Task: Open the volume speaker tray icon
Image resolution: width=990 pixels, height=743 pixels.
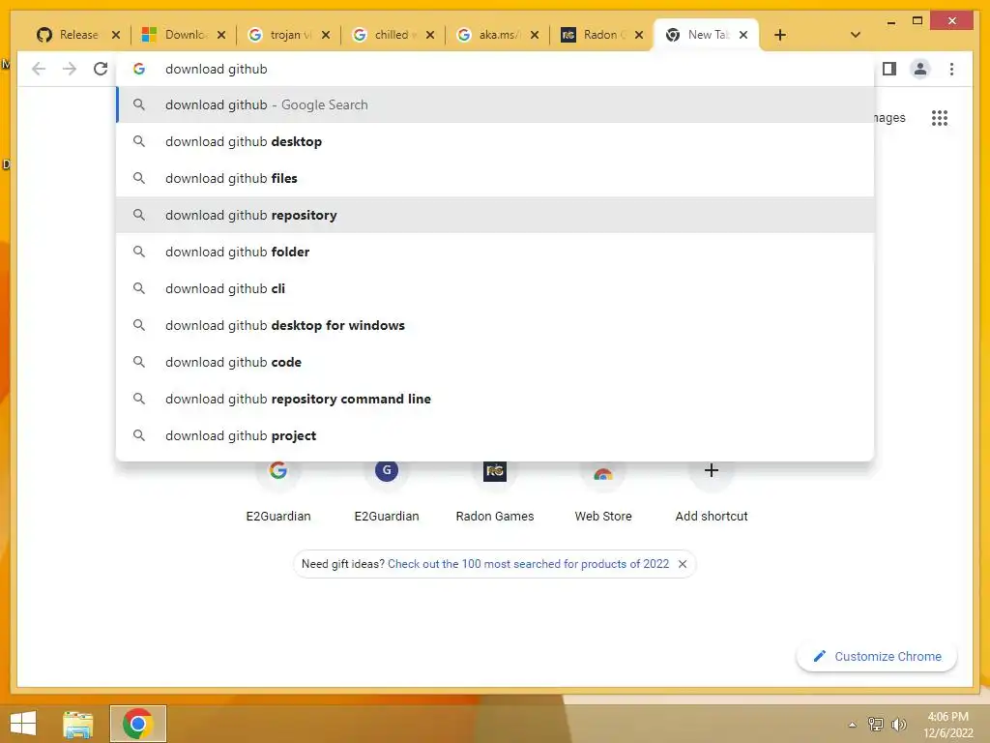Action: click(x=898, y=724)
